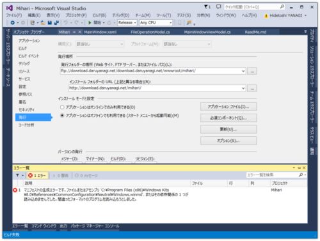Image resolution: width=320 pixels, height=241 pixels.
Task: Switch to the MainWindowViewModel.cs tab
Action: (x=207, y=32)
